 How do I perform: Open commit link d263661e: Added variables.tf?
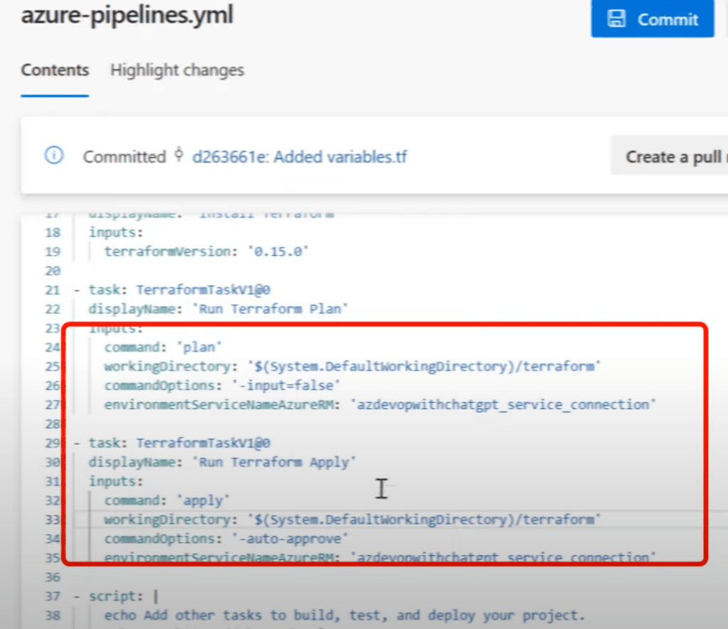pos(300,157)
